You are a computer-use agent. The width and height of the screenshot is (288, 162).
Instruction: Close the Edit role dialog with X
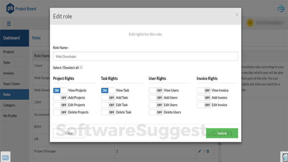coord(237,15)
